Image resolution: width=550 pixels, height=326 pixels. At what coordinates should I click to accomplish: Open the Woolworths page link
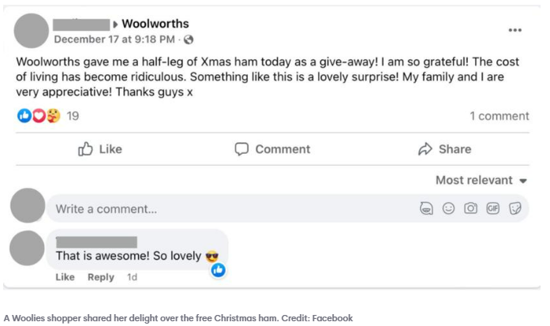point(155,24)
